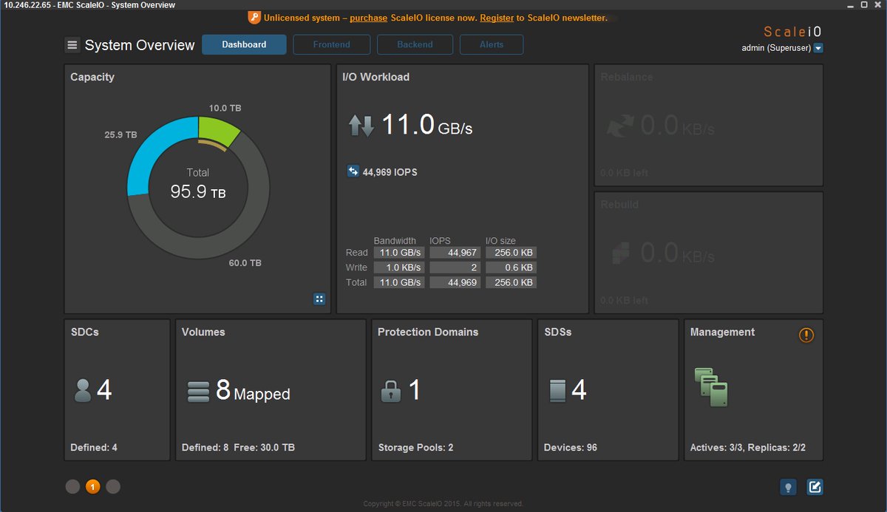Click the SDCs Defined: 4 text
This screenshot has width=887, height=512.
[94, 447]
